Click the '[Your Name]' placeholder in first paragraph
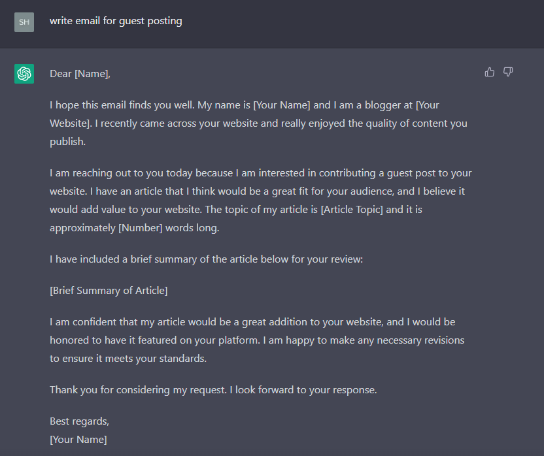544x456 pixels. point(282,105)
